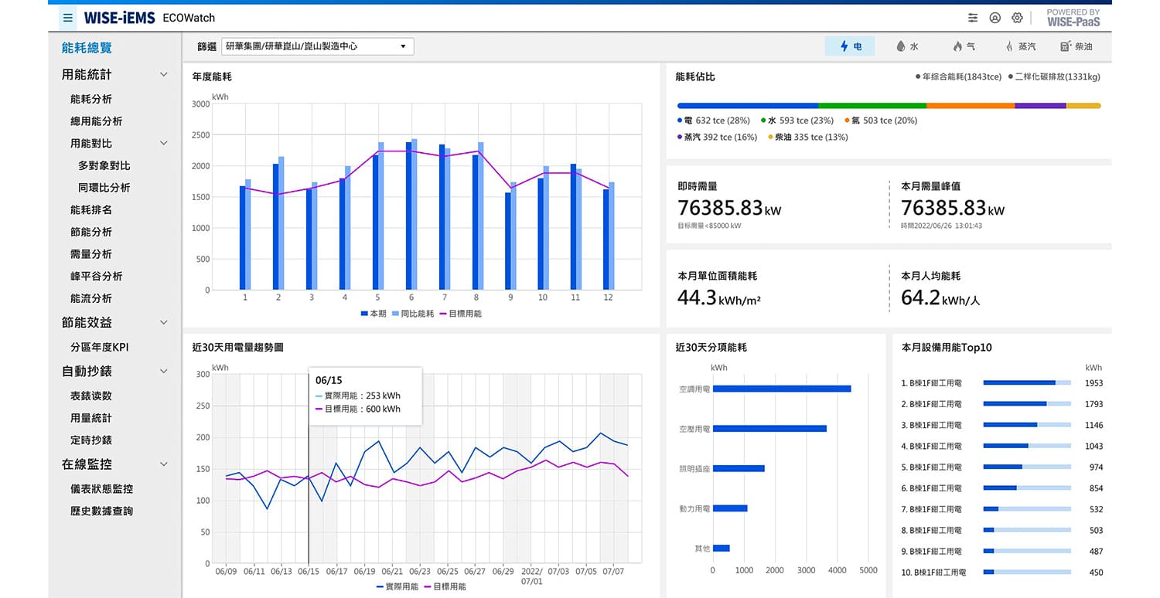This screenshot has width=1160, height=598.
Task: Switch to the 蒸汽 steam tab
Action: pyautogui.click(x=1021, y=46)
